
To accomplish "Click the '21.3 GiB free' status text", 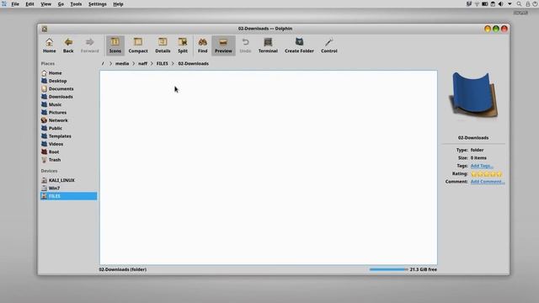I will coord(423,269).
